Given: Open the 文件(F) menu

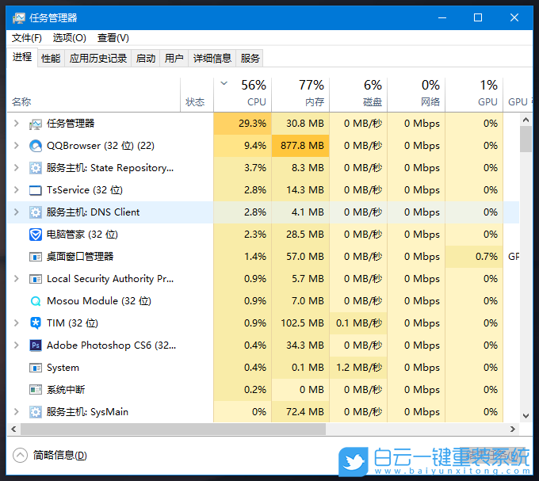Looking at the screenshot, I should (x=27, y=38).
